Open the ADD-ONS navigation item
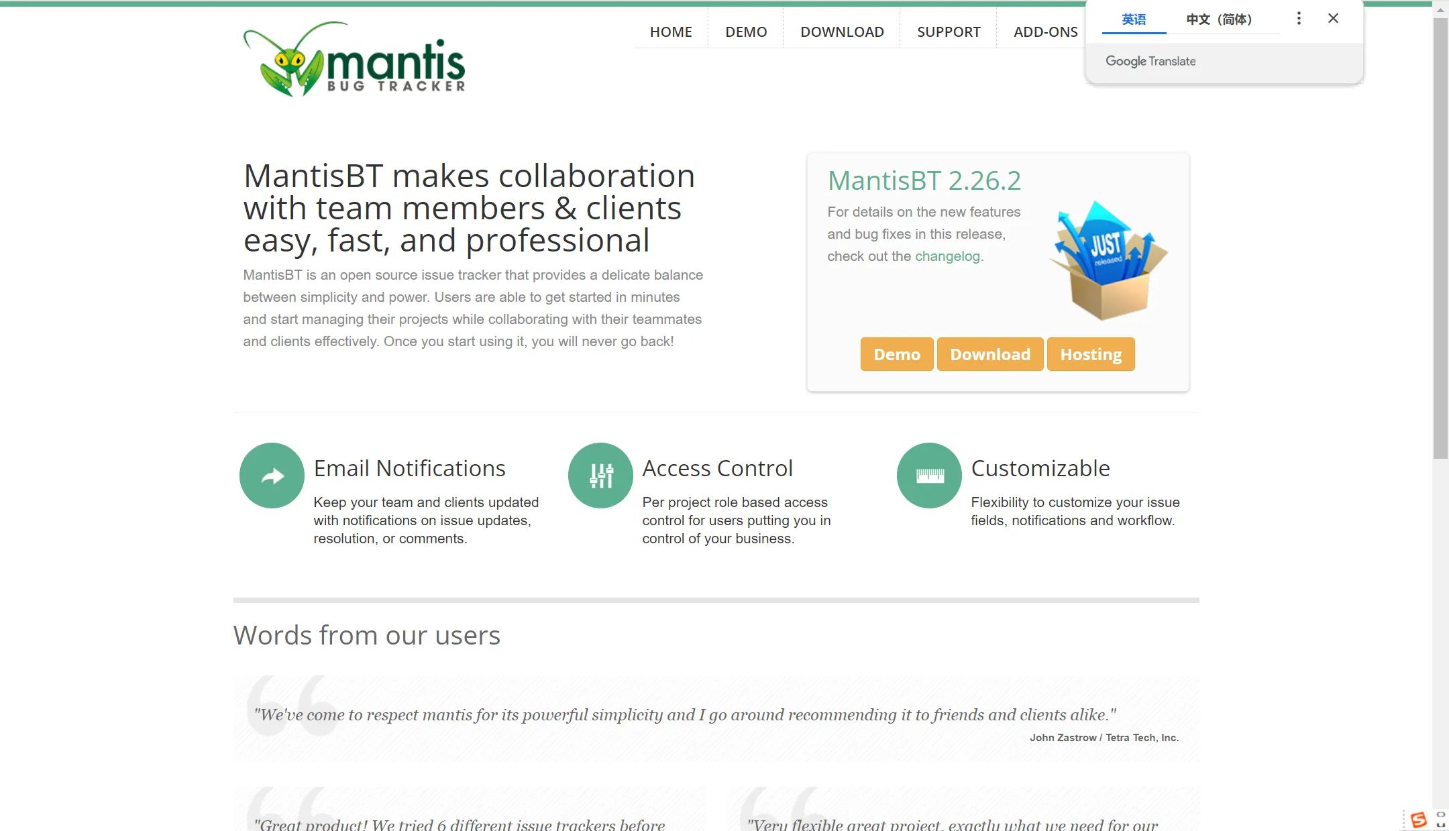The image size is (1449, 831). (x=1045, y=32)
